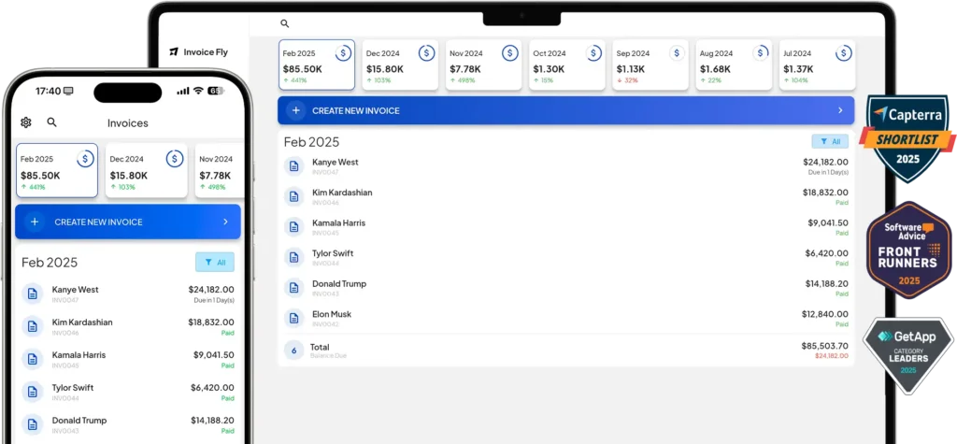
Task: Open the All filter on the phone
Action: click(x=215, y=263)
